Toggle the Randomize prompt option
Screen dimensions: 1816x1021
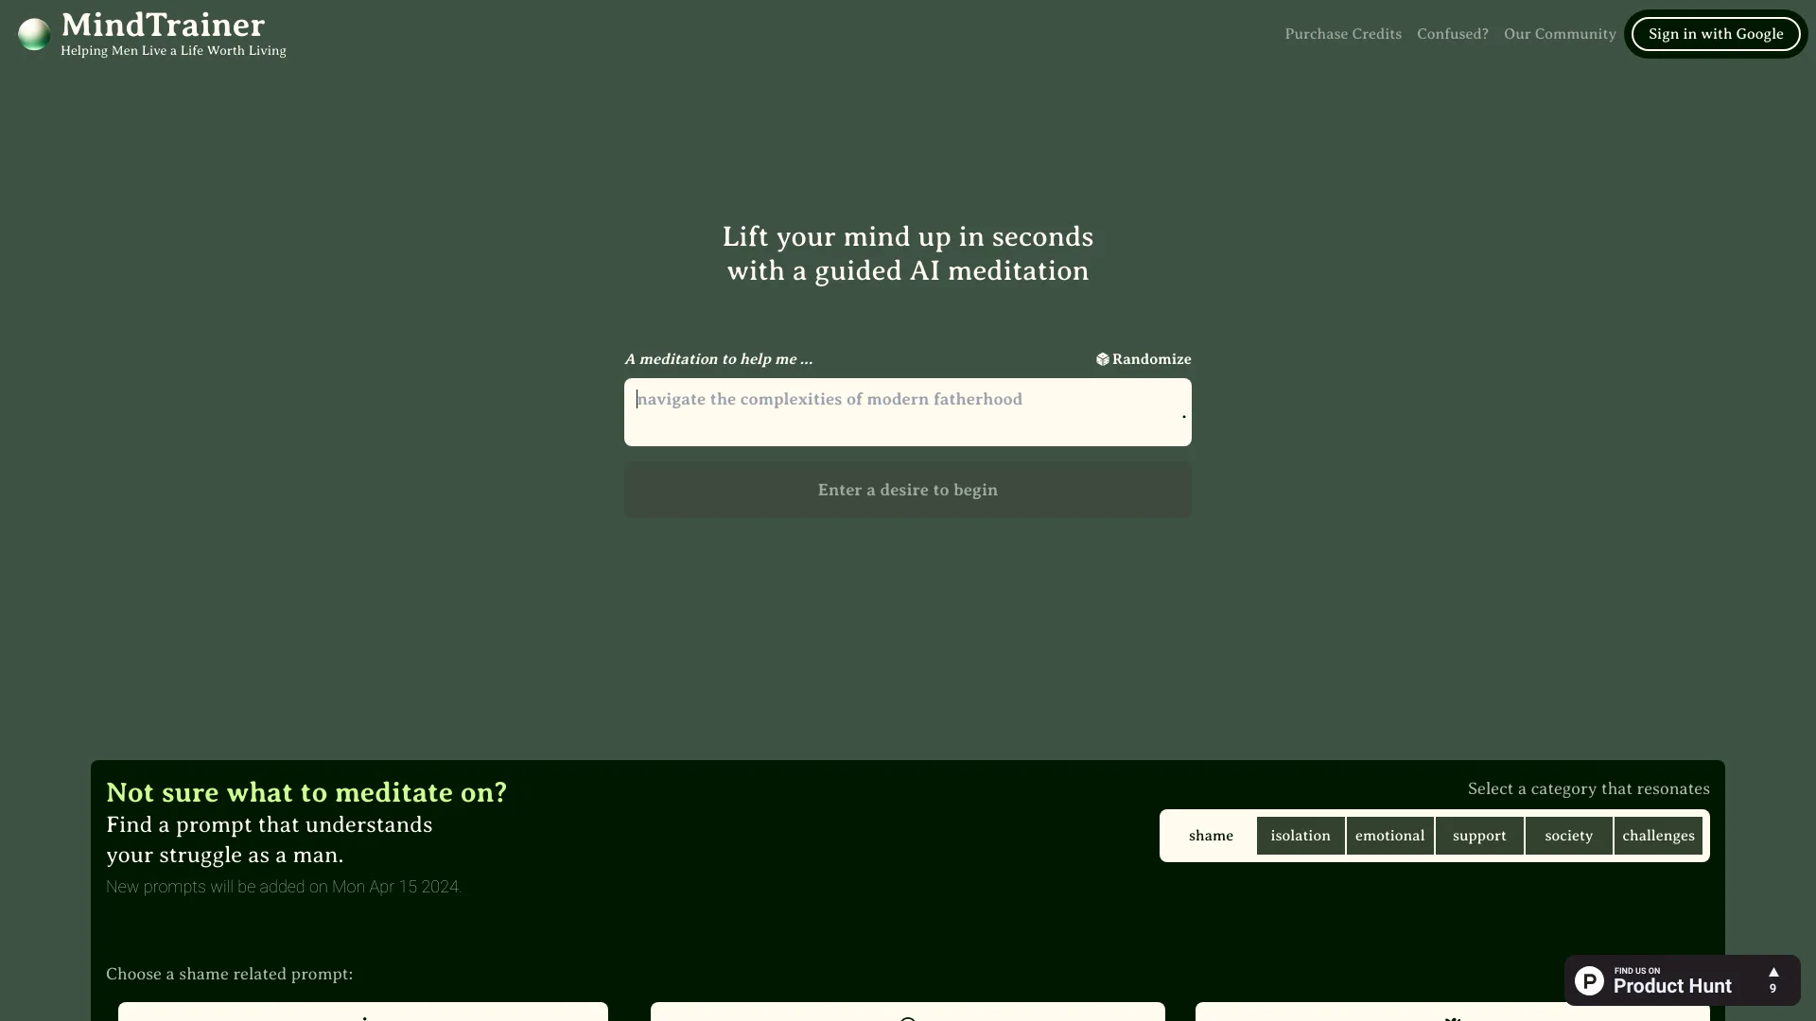(1144, 359)
